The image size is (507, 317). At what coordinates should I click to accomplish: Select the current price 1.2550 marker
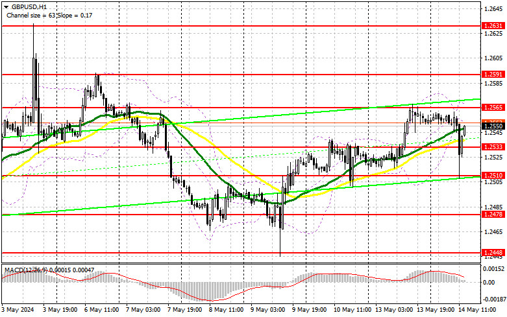click(x=493, y=126)
